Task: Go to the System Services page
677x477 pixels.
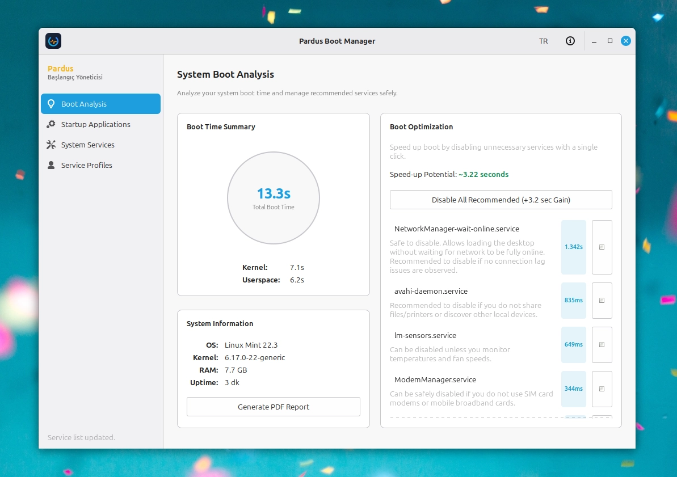Action: coord(100,145)
